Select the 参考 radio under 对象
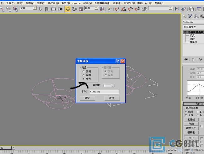The width and height of the screenshot is (204, 154). pyautogui.click(x=83, y=79)
